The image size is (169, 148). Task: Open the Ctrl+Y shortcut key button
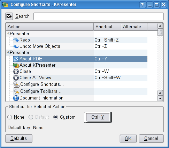(98, 117)
